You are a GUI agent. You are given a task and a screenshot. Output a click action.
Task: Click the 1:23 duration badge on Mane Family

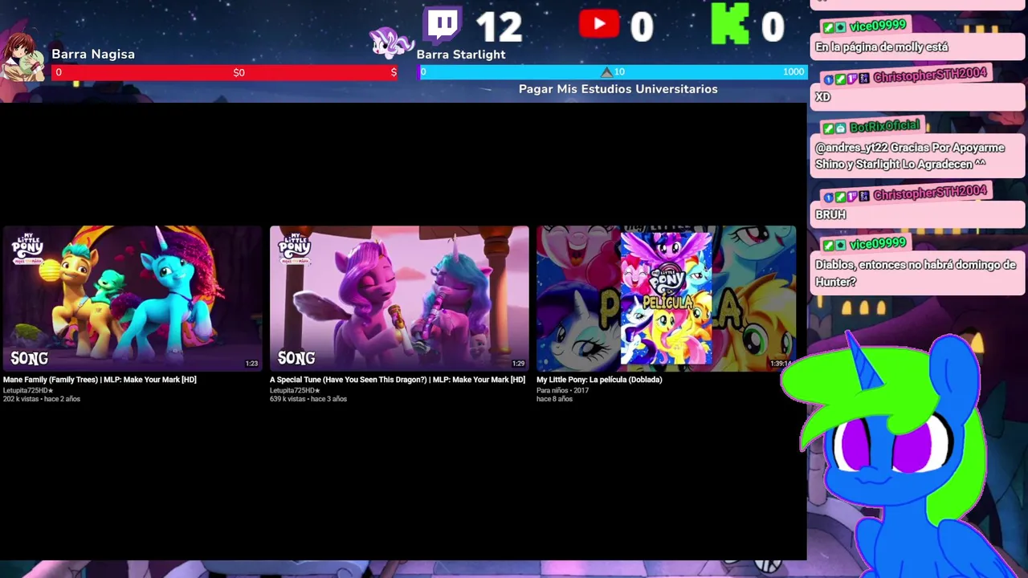[x=251, y=364]
